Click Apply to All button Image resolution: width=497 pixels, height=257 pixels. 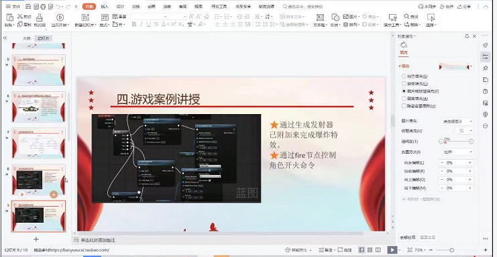pyautogui.click(x=407, y=238)
